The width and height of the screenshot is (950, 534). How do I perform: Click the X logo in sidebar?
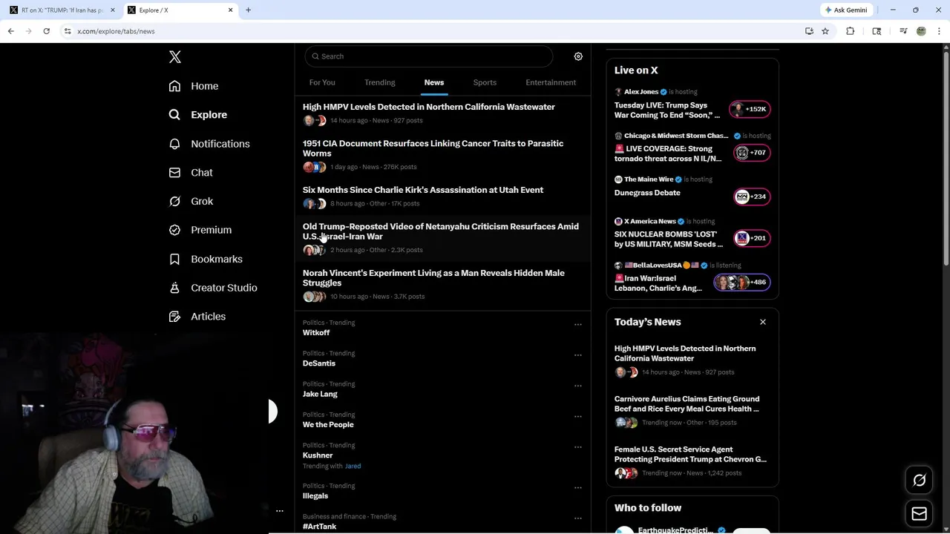point(175,57)
